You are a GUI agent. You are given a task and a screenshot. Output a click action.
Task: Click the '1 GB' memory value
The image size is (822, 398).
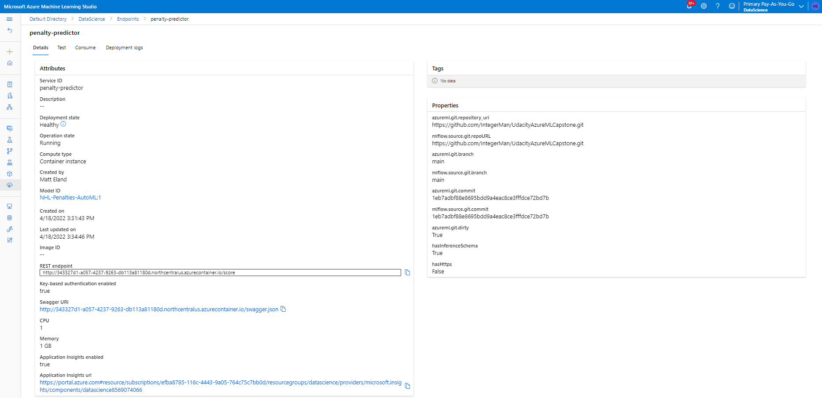46,346
